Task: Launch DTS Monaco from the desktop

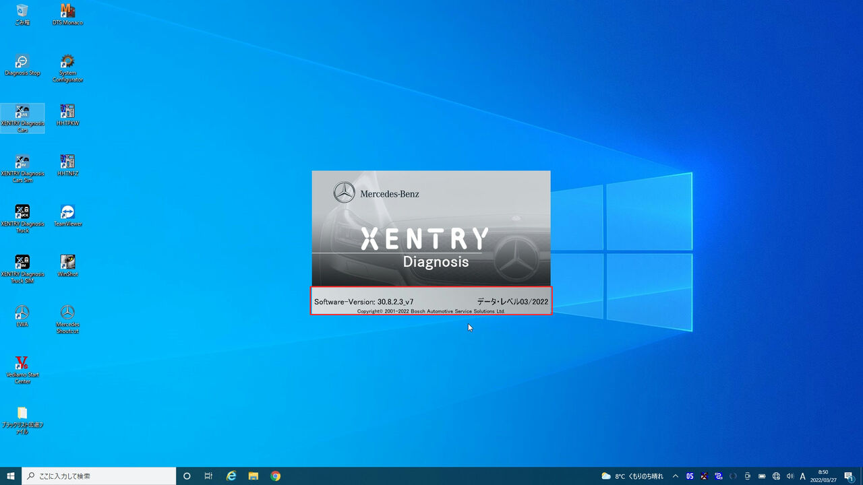Action: (67, 14)
